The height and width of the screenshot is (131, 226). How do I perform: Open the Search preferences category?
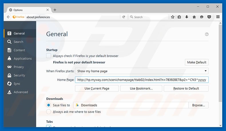point(20,42)
